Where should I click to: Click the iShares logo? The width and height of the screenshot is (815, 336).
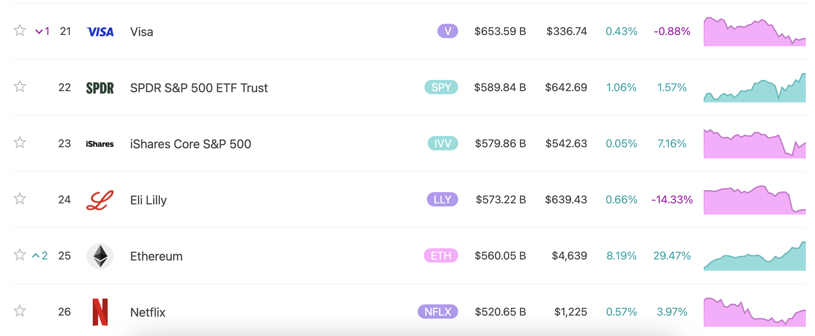pyautogui.click(x=100, y=144)
